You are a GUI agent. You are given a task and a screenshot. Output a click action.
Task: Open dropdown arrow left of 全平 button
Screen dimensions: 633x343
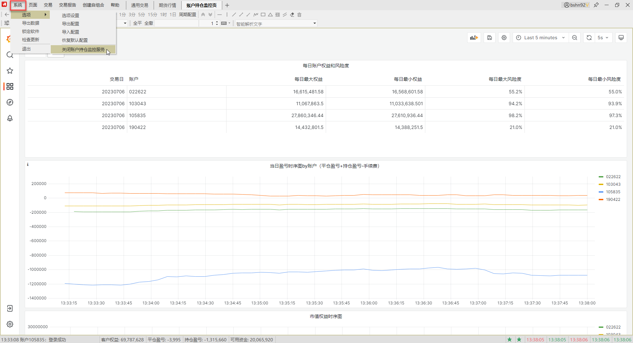[x=125, y=23]
